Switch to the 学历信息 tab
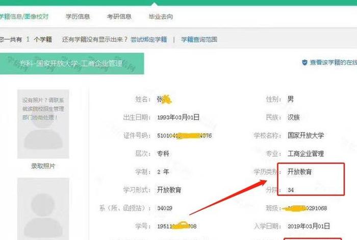The width and height of the screenshot is (357, 240). [78, 17]
